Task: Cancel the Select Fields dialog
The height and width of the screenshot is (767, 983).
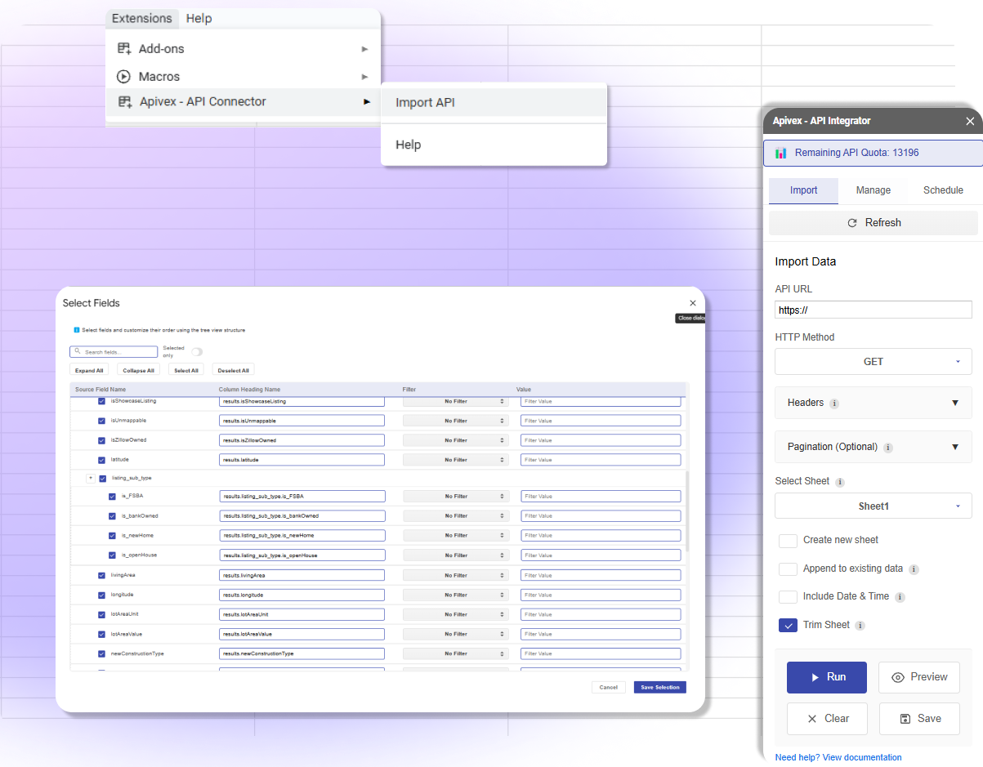Action: tap(609, 688)
